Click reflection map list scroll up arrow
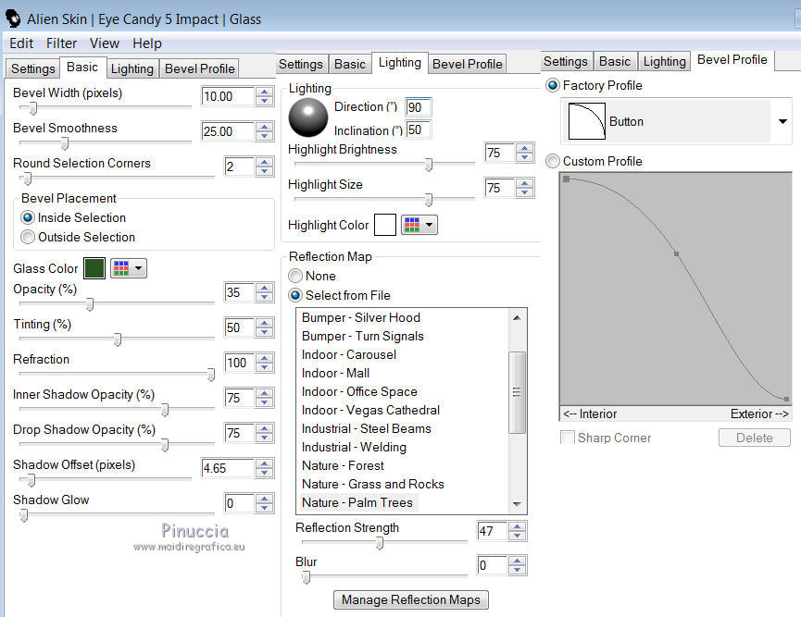Image resolution: width=801 pixels, height=617 pixels. tap(517, 317)
